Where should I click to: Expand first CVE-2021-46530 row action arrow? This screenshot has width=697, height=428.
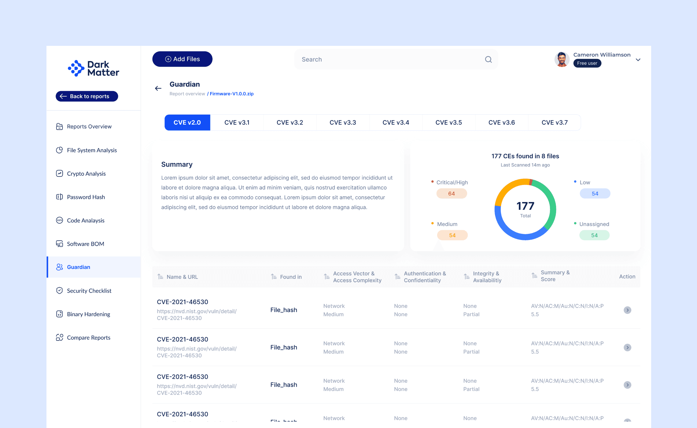627,310
